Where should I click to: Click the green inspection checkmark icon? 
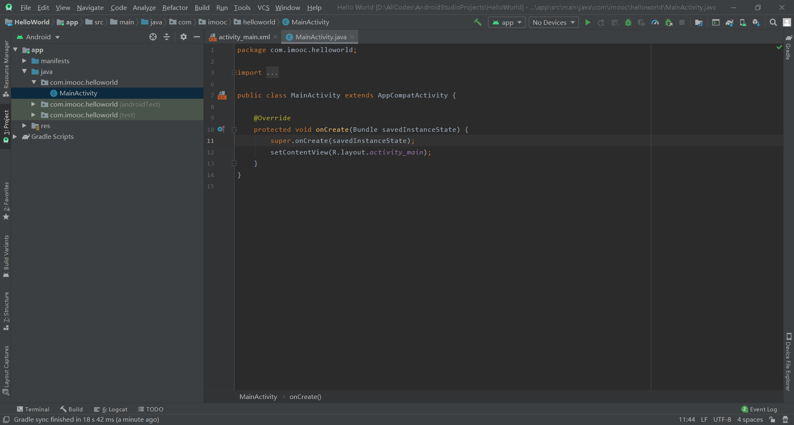pos(779,47)
